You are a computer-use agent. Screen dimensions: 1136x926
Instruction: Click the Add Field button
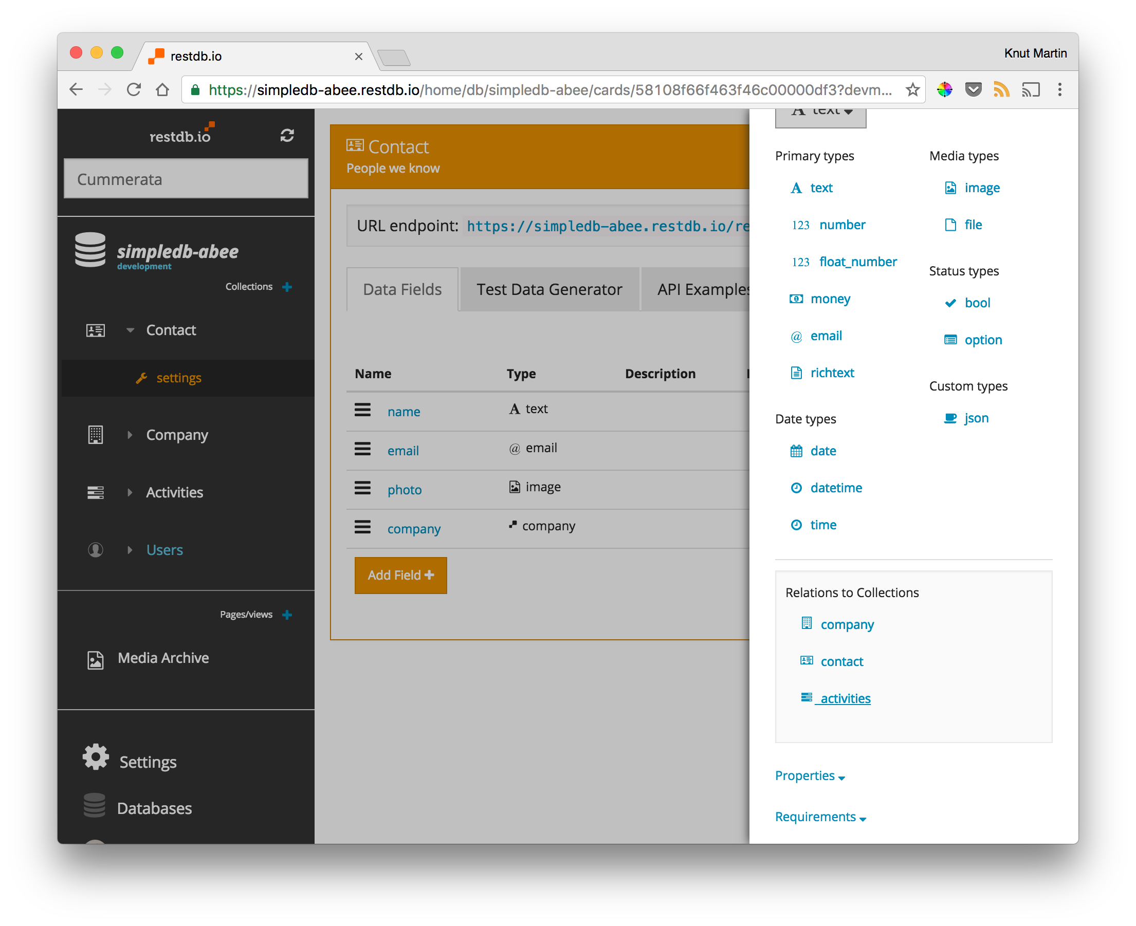click(x=401, y=575)
